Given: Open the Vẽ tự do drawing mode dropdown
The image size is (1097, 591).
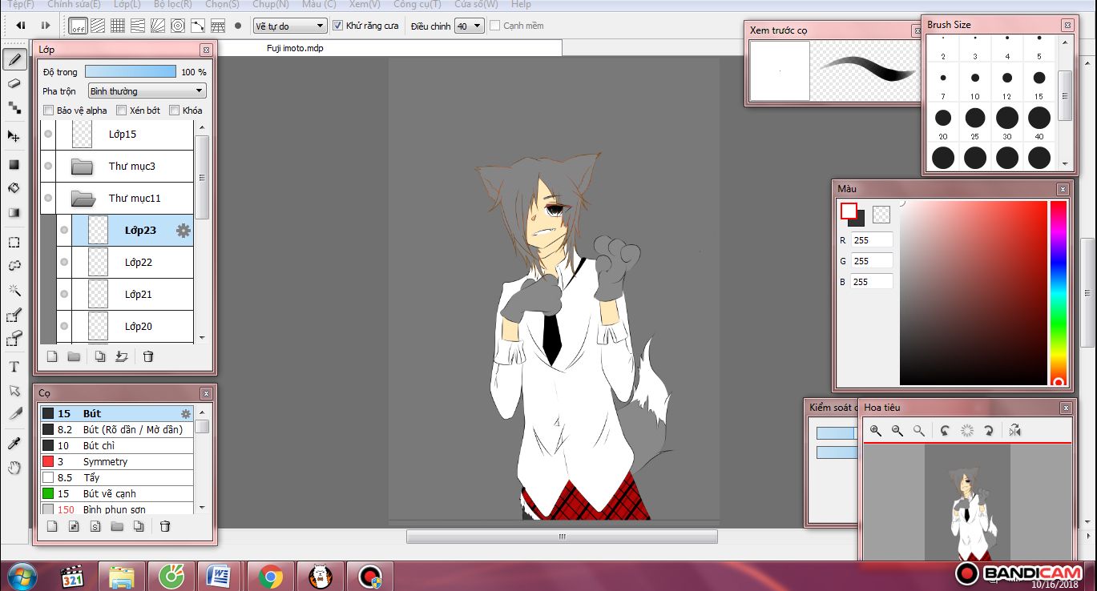Looking at the screenshot, I should 289,26.
